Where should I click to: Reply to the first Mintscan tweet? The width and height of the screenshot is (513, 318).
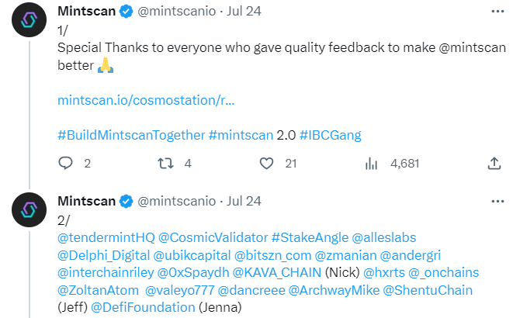(66, 164)
